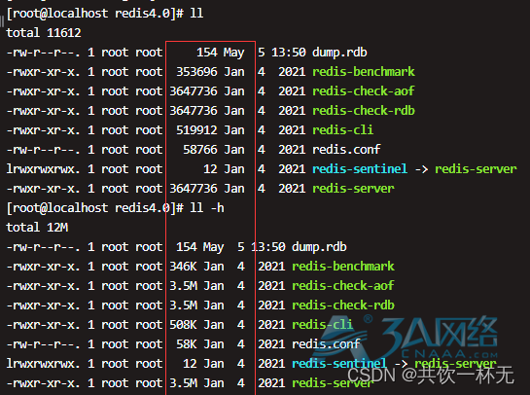
Task: Click redis-check-rdb in ll -h listing
Action: (343, 305)
